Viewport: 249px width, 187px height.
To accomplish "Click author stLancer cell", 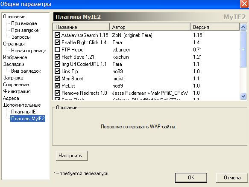I will click(x=121, y=50).
